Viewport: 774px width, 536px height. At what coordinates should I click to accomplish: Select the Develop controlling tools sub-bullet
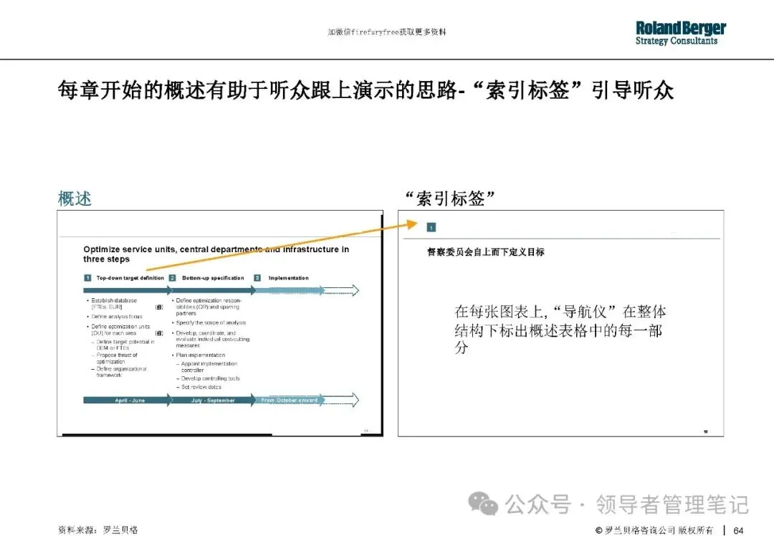point(209,378)
